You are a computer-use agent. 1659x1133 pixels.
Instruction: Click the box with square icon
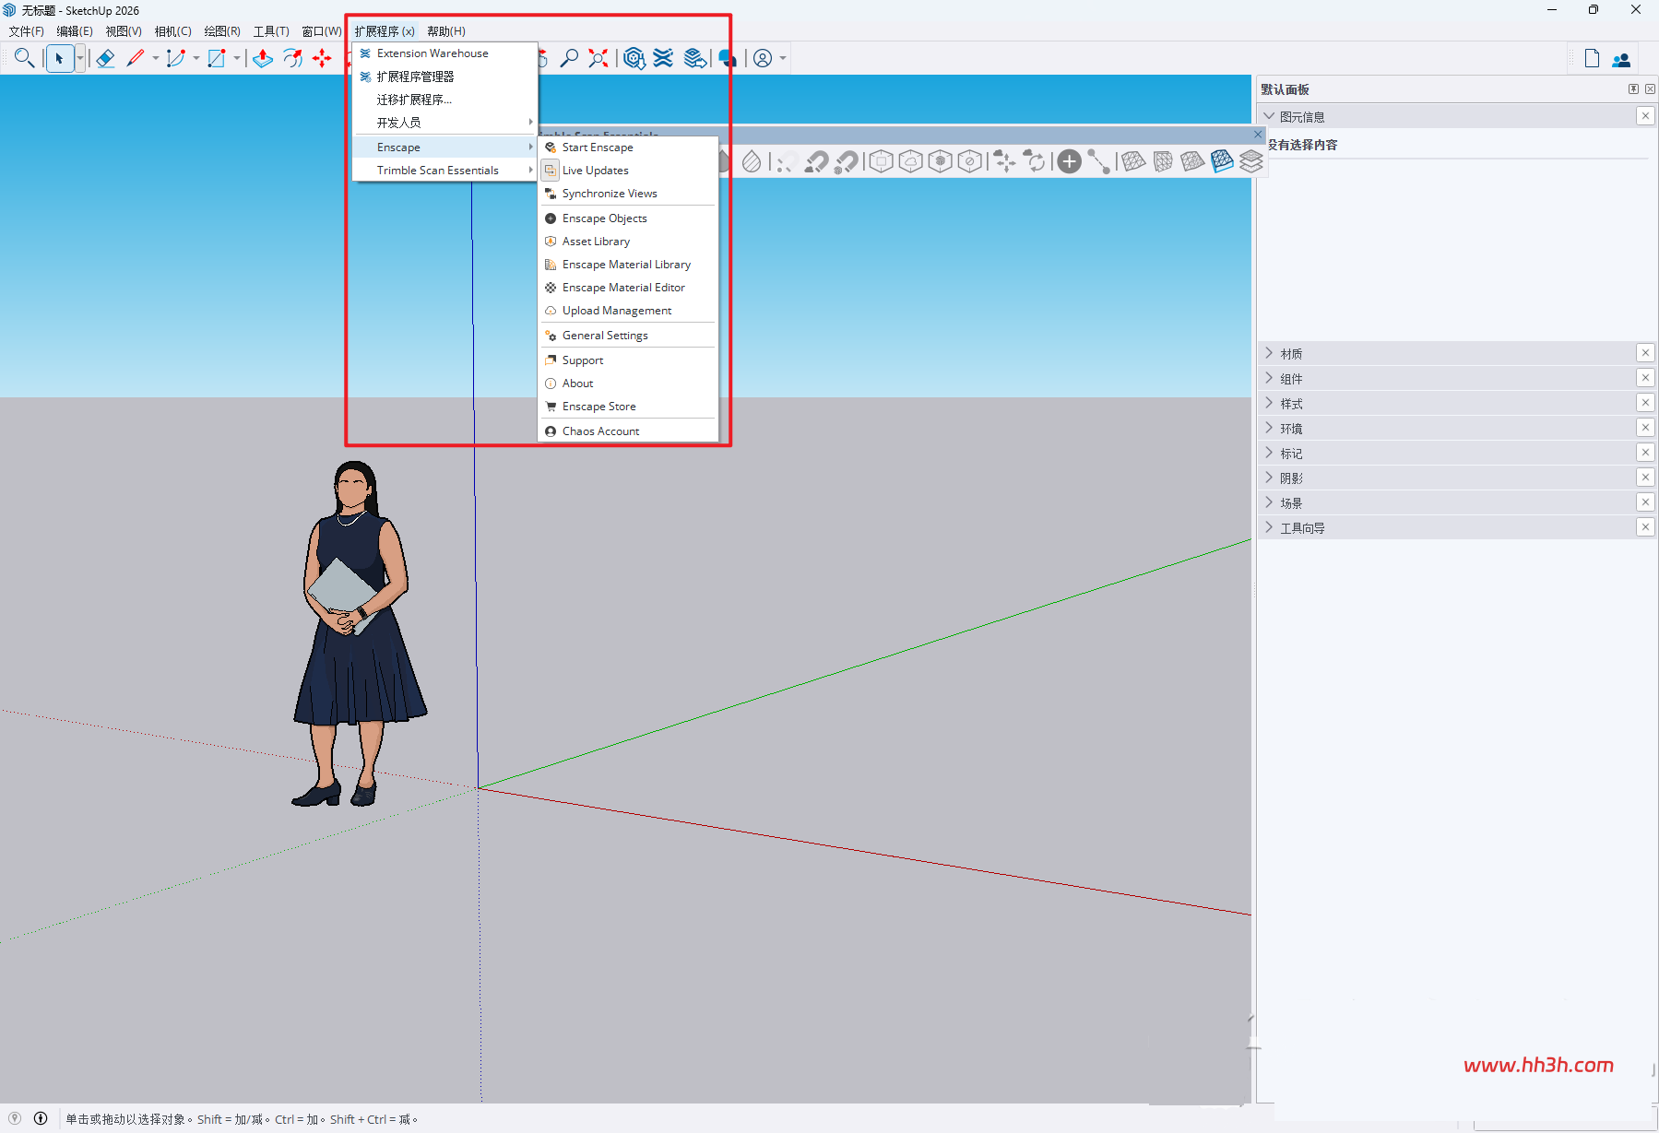pos(882,161)
